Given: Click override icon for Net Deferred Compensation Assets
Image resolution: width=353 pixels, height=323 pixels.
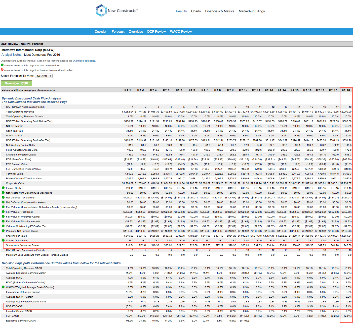Looking at the screenshot, I should click(3, 202).
